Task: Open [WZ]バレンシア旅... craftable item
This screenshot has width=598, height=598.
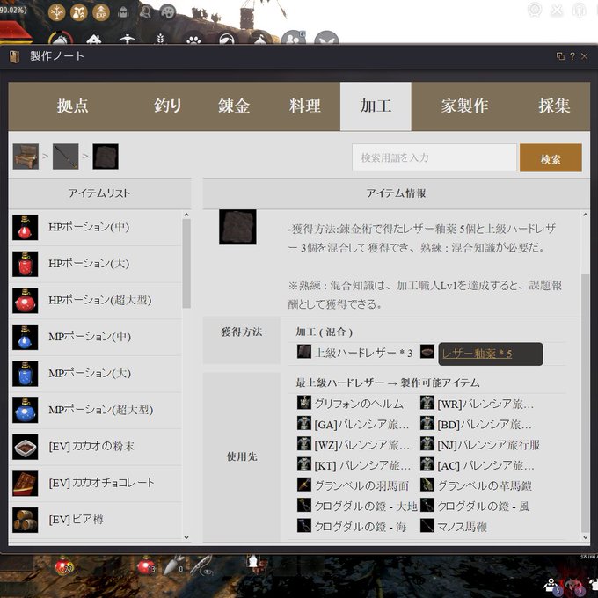Action: coord(362,445)
